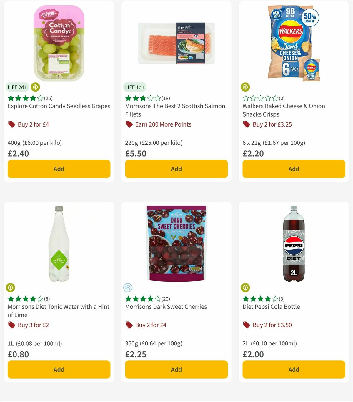353x402 pixels.
Task: Expand the 'LIFE 2d+' badge on grapes
Action: tap(17, 87)
